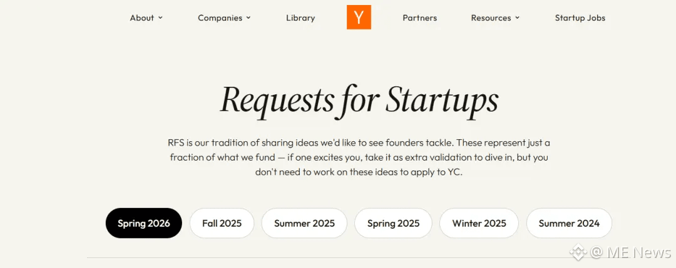Select the Summer 2024 batch

pyautogui.click(x=569, y=223)
